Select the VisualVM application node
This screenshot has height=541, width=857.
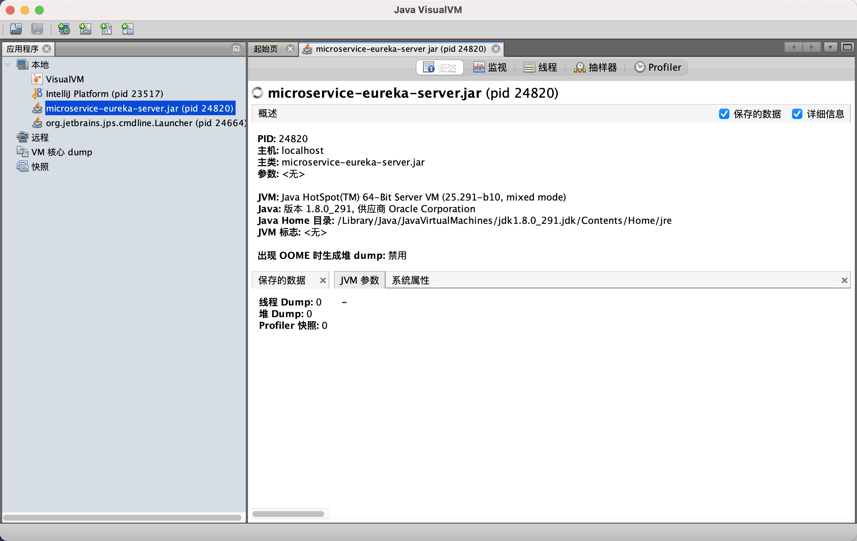65,79
